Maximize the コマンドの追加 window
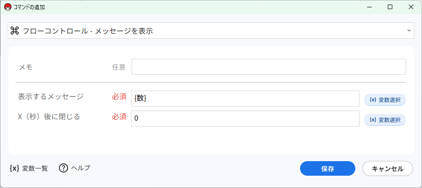The width and height of the screenshot is (422, 188). click(x=390, y=7)
